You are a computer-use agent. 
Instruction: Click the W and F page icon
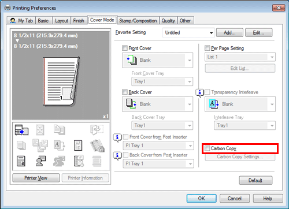click(x=78, y=145)
